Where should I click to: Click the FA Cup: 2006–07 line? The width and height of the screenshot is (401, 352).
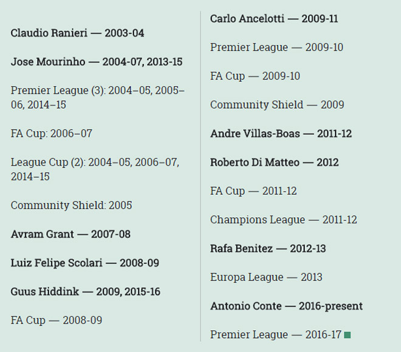(x=52, y=134)
